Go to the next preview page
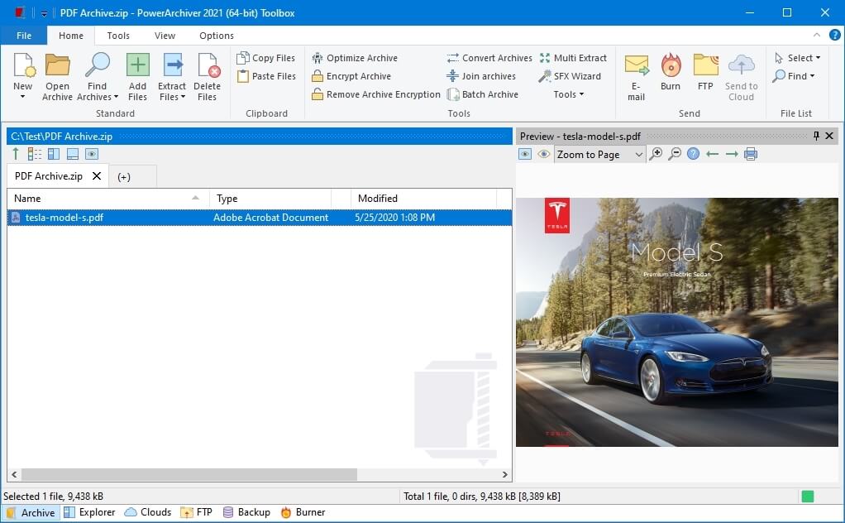 pyautogui.click(x=731, y=154)
